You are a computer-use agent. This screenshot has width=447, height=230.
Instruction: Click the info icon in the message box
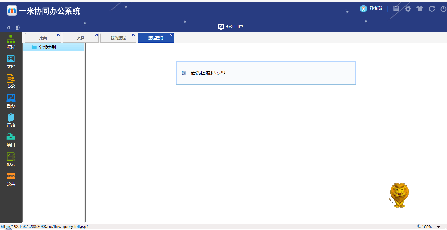click(184, 73)
